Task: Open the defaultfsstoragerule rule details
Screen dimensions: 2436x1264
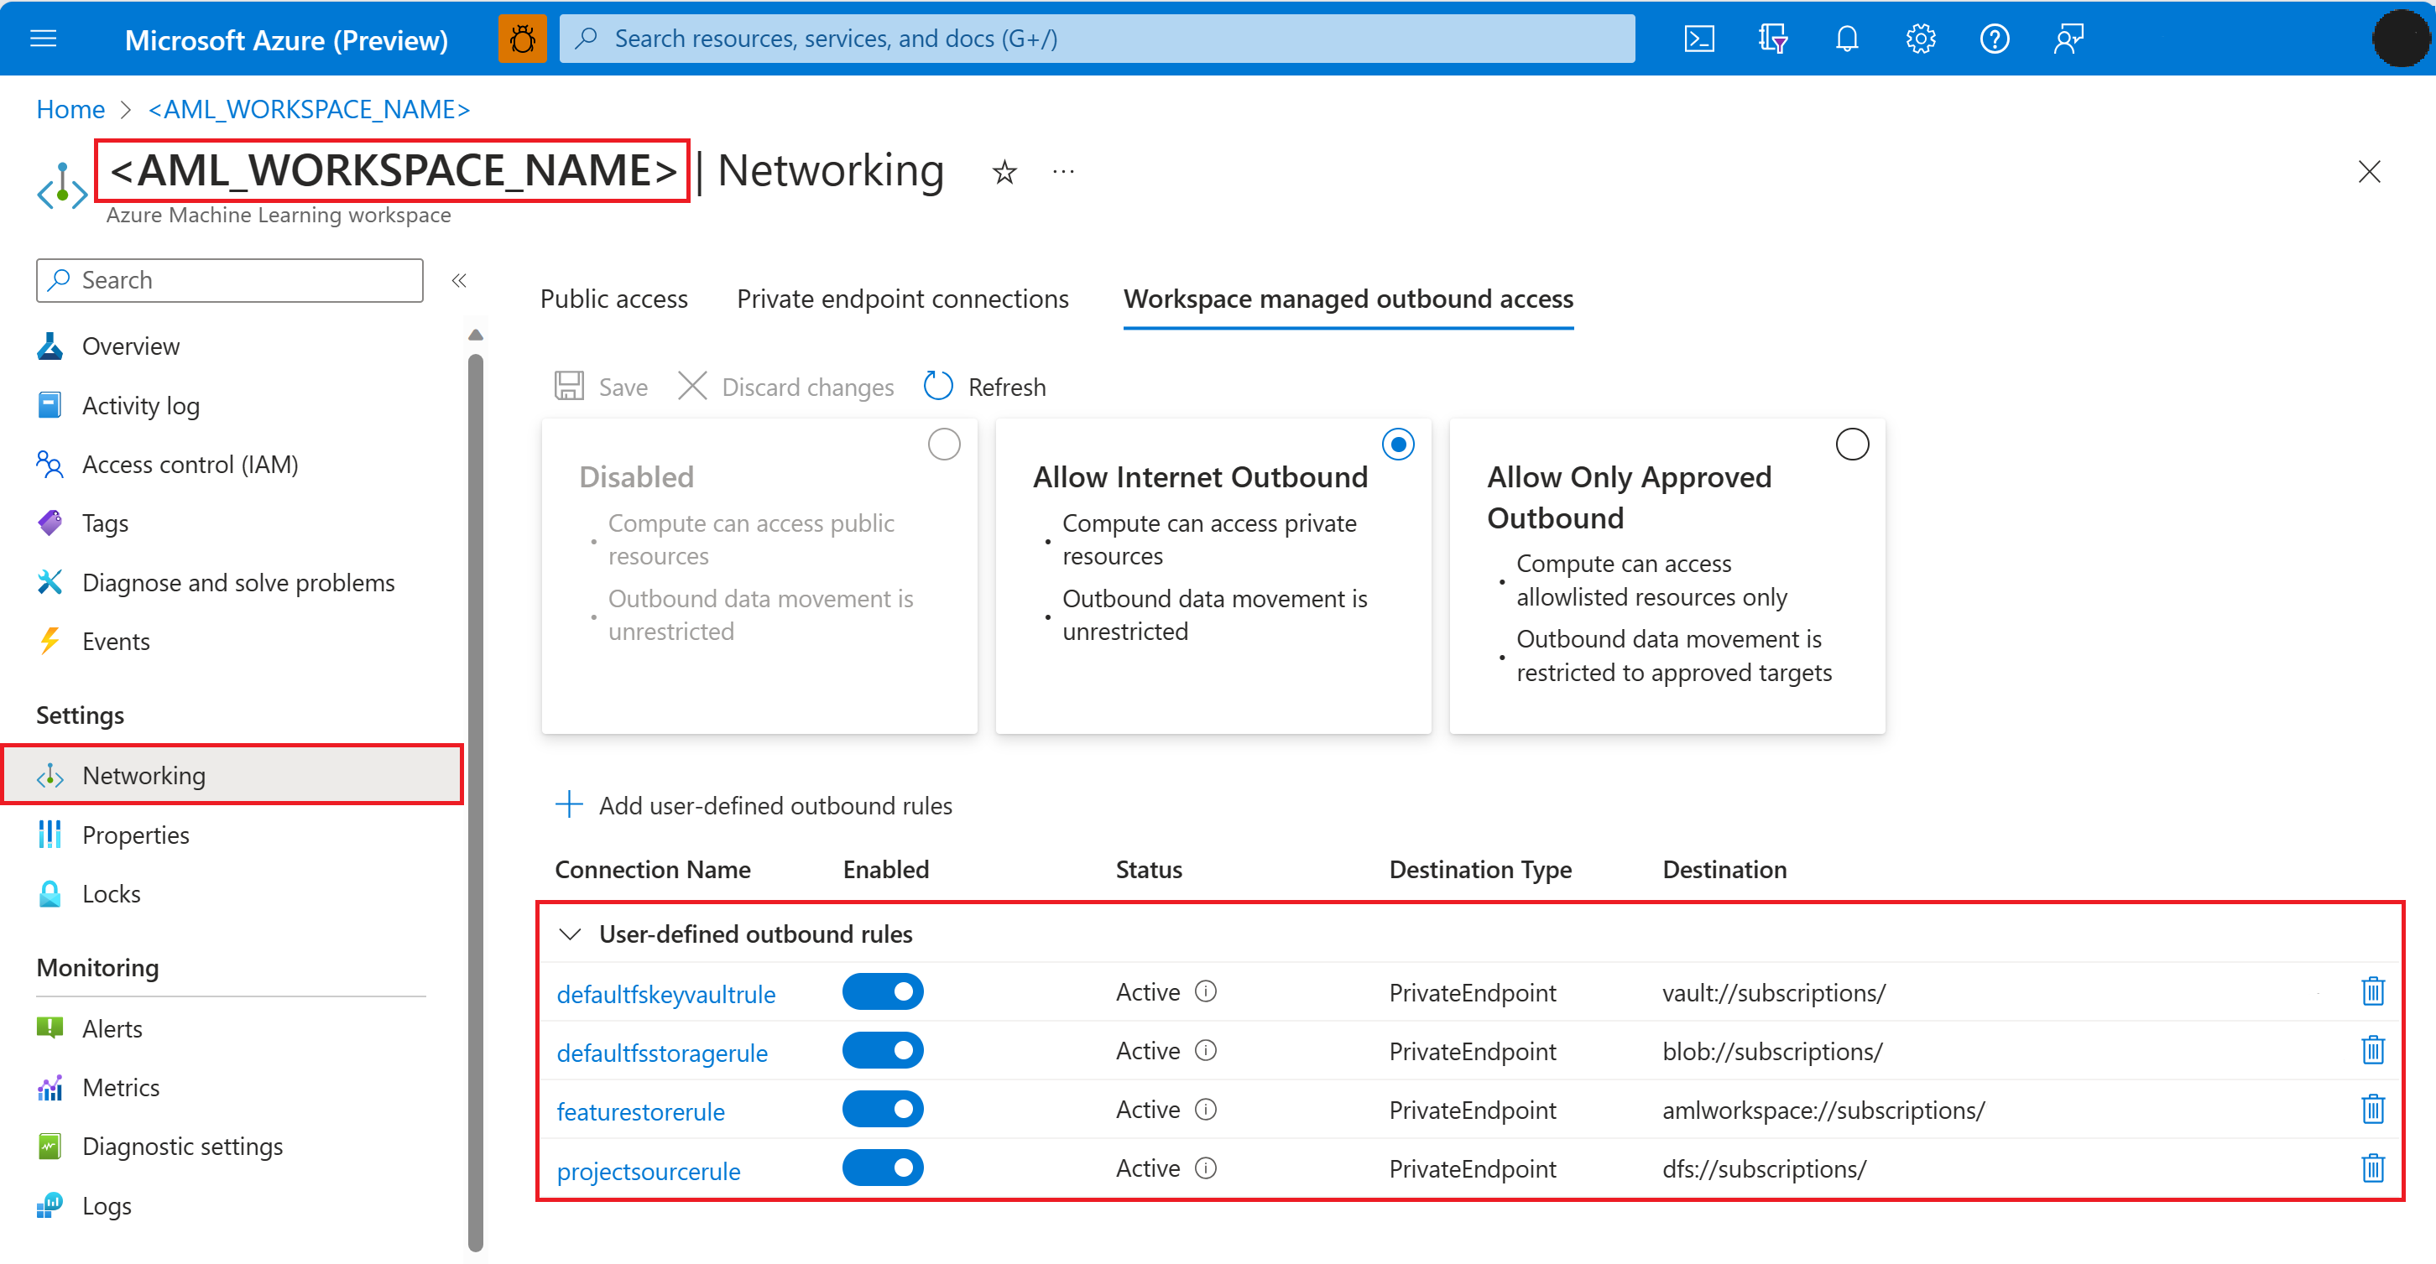Action: [663, 1051]
